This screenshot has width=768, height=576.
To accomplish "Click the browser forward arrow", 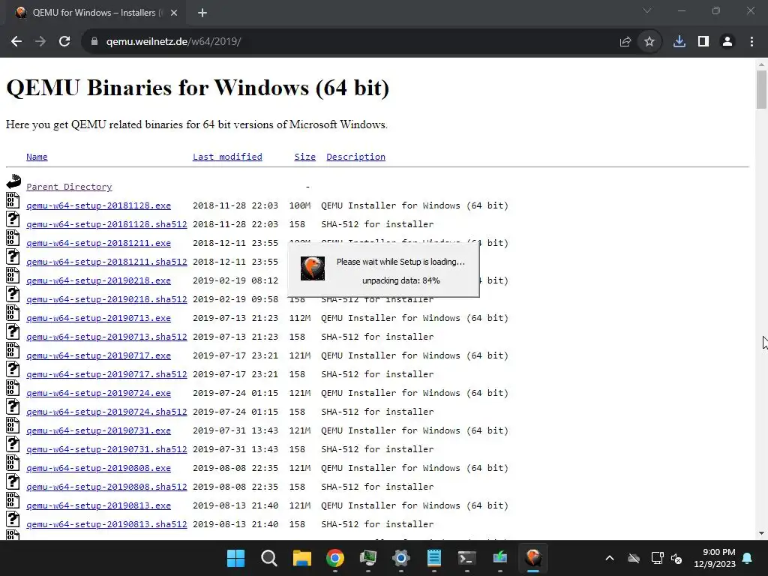I will (x=40, y=42).
